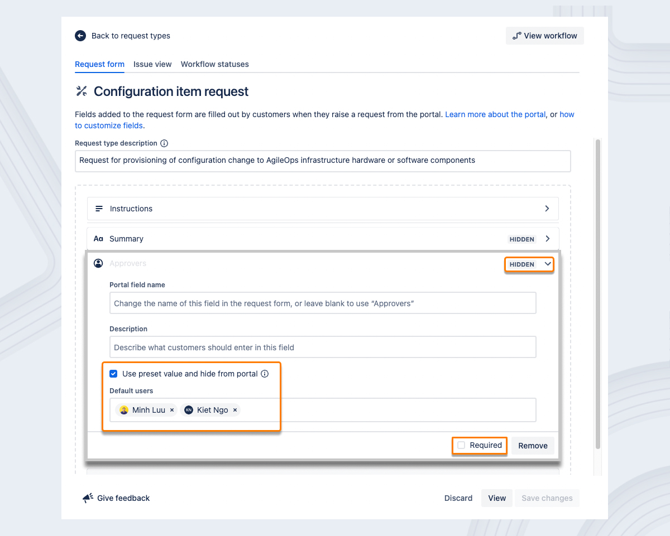This screenshot has width=670, height=536.
Task: Click the Give feedback megaphone icon
Action: pos(88,498)
